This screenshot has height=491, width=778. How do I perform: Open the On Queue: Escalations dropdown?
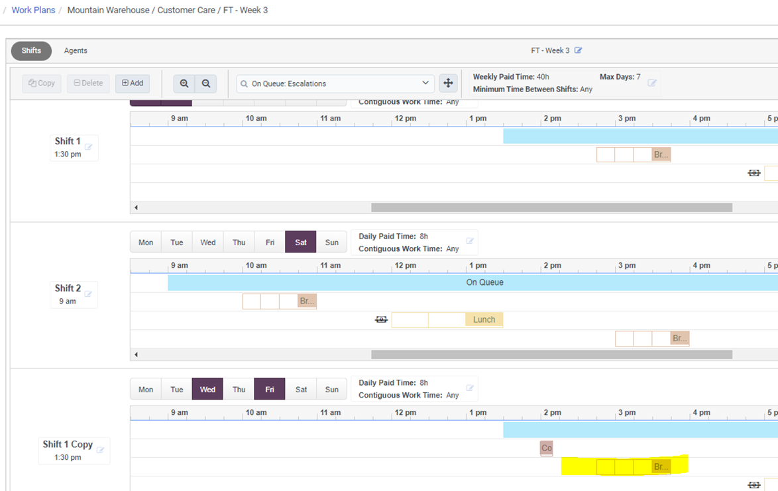(335, 83)
